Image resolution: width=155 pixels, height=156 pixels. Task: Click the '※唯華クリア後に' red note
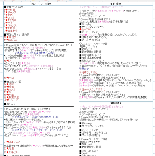tap(88, 72)
